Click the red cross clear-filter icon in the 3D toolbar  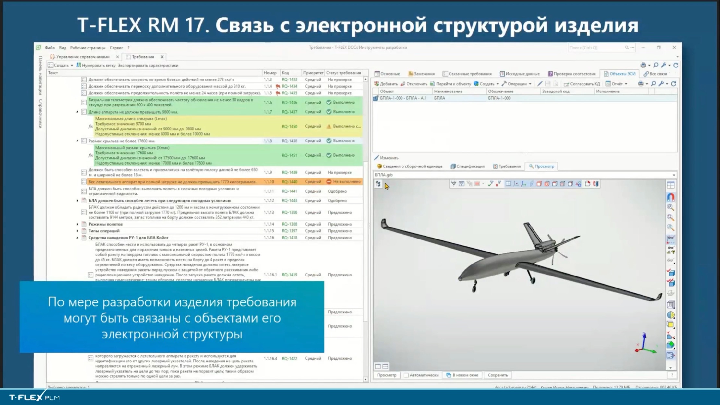click(498, 184)
